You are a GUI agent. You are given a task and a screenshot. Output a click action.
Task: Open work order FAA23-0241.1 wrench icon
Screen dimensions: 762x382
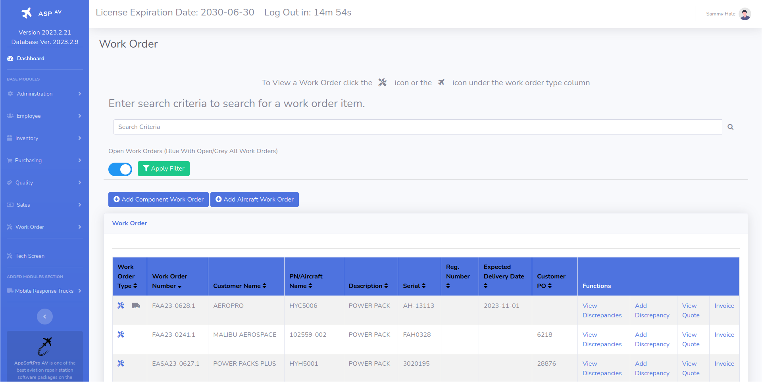click(121, 334)
